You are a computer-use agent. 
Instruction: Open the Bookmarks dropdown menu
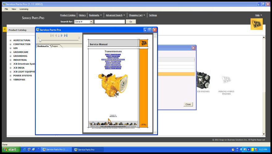95,15
